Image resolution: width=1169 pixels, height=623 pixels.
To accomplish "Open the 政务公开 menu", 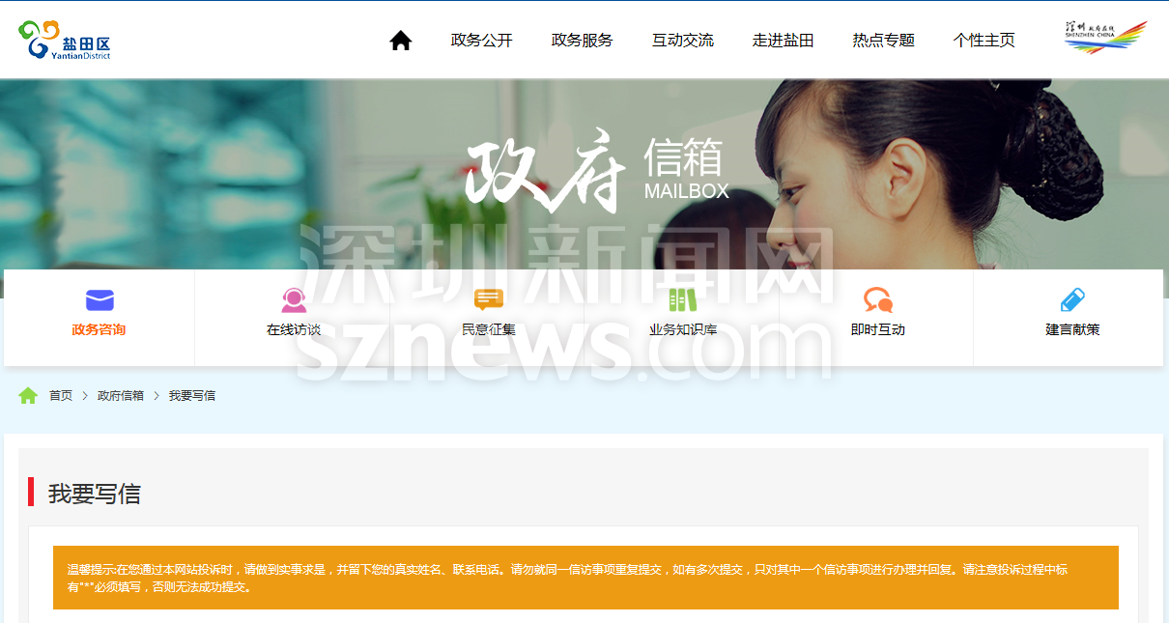I will click(x=481, y=41).
